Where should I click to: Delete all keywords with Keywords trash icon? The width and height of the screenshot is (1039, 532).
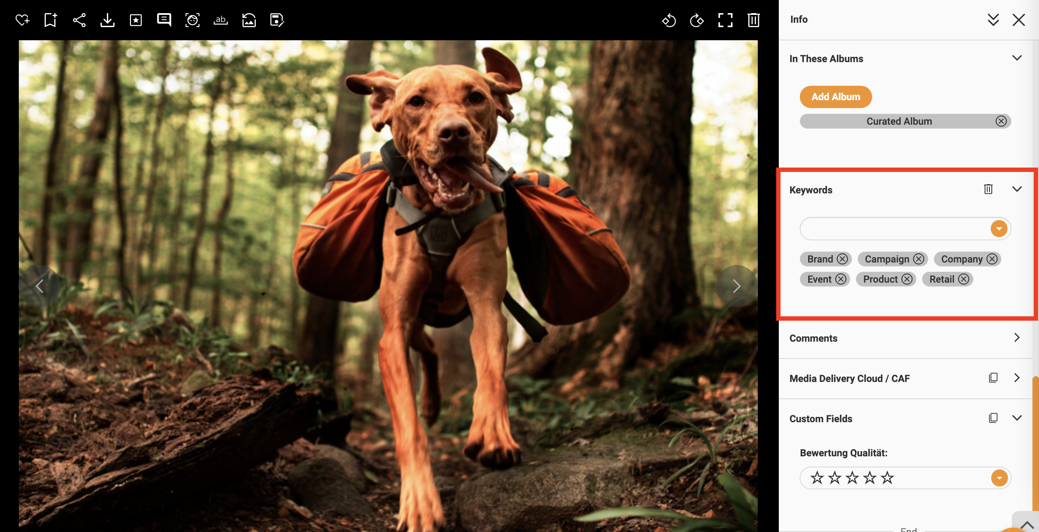click(x=988, y=189)
